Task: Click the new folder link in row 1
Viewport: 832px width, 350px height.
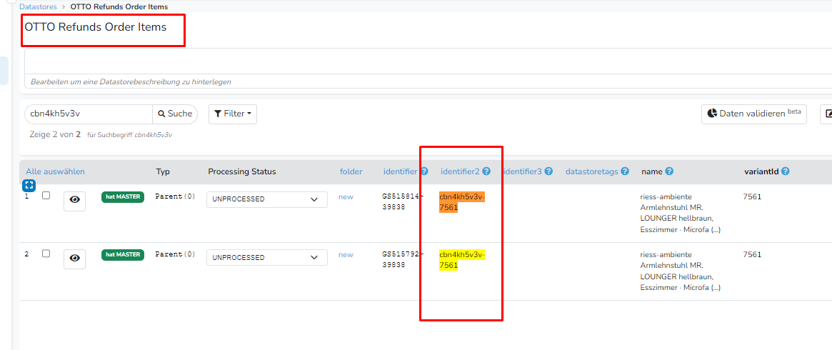Action: point(346,196)
